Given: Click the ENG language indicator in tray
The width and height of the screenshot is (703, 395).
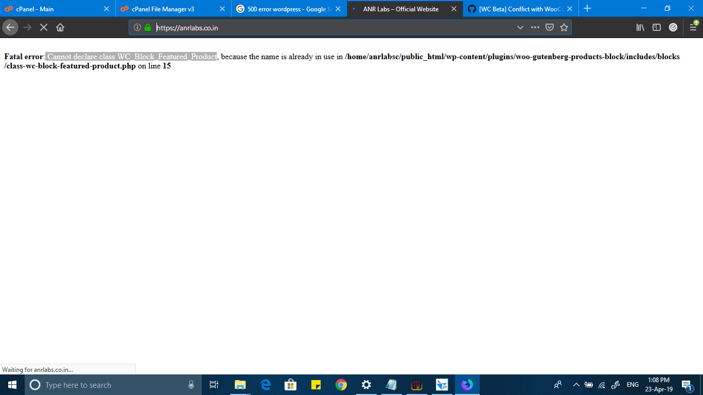Looking at the screenshot, I should 632,384.
